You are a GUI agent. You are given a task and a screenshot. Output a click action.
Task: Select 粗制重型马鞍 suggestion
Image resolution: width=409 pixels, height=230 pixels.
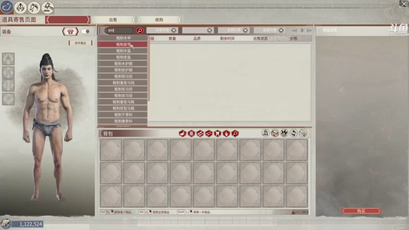tap(122, 102)
